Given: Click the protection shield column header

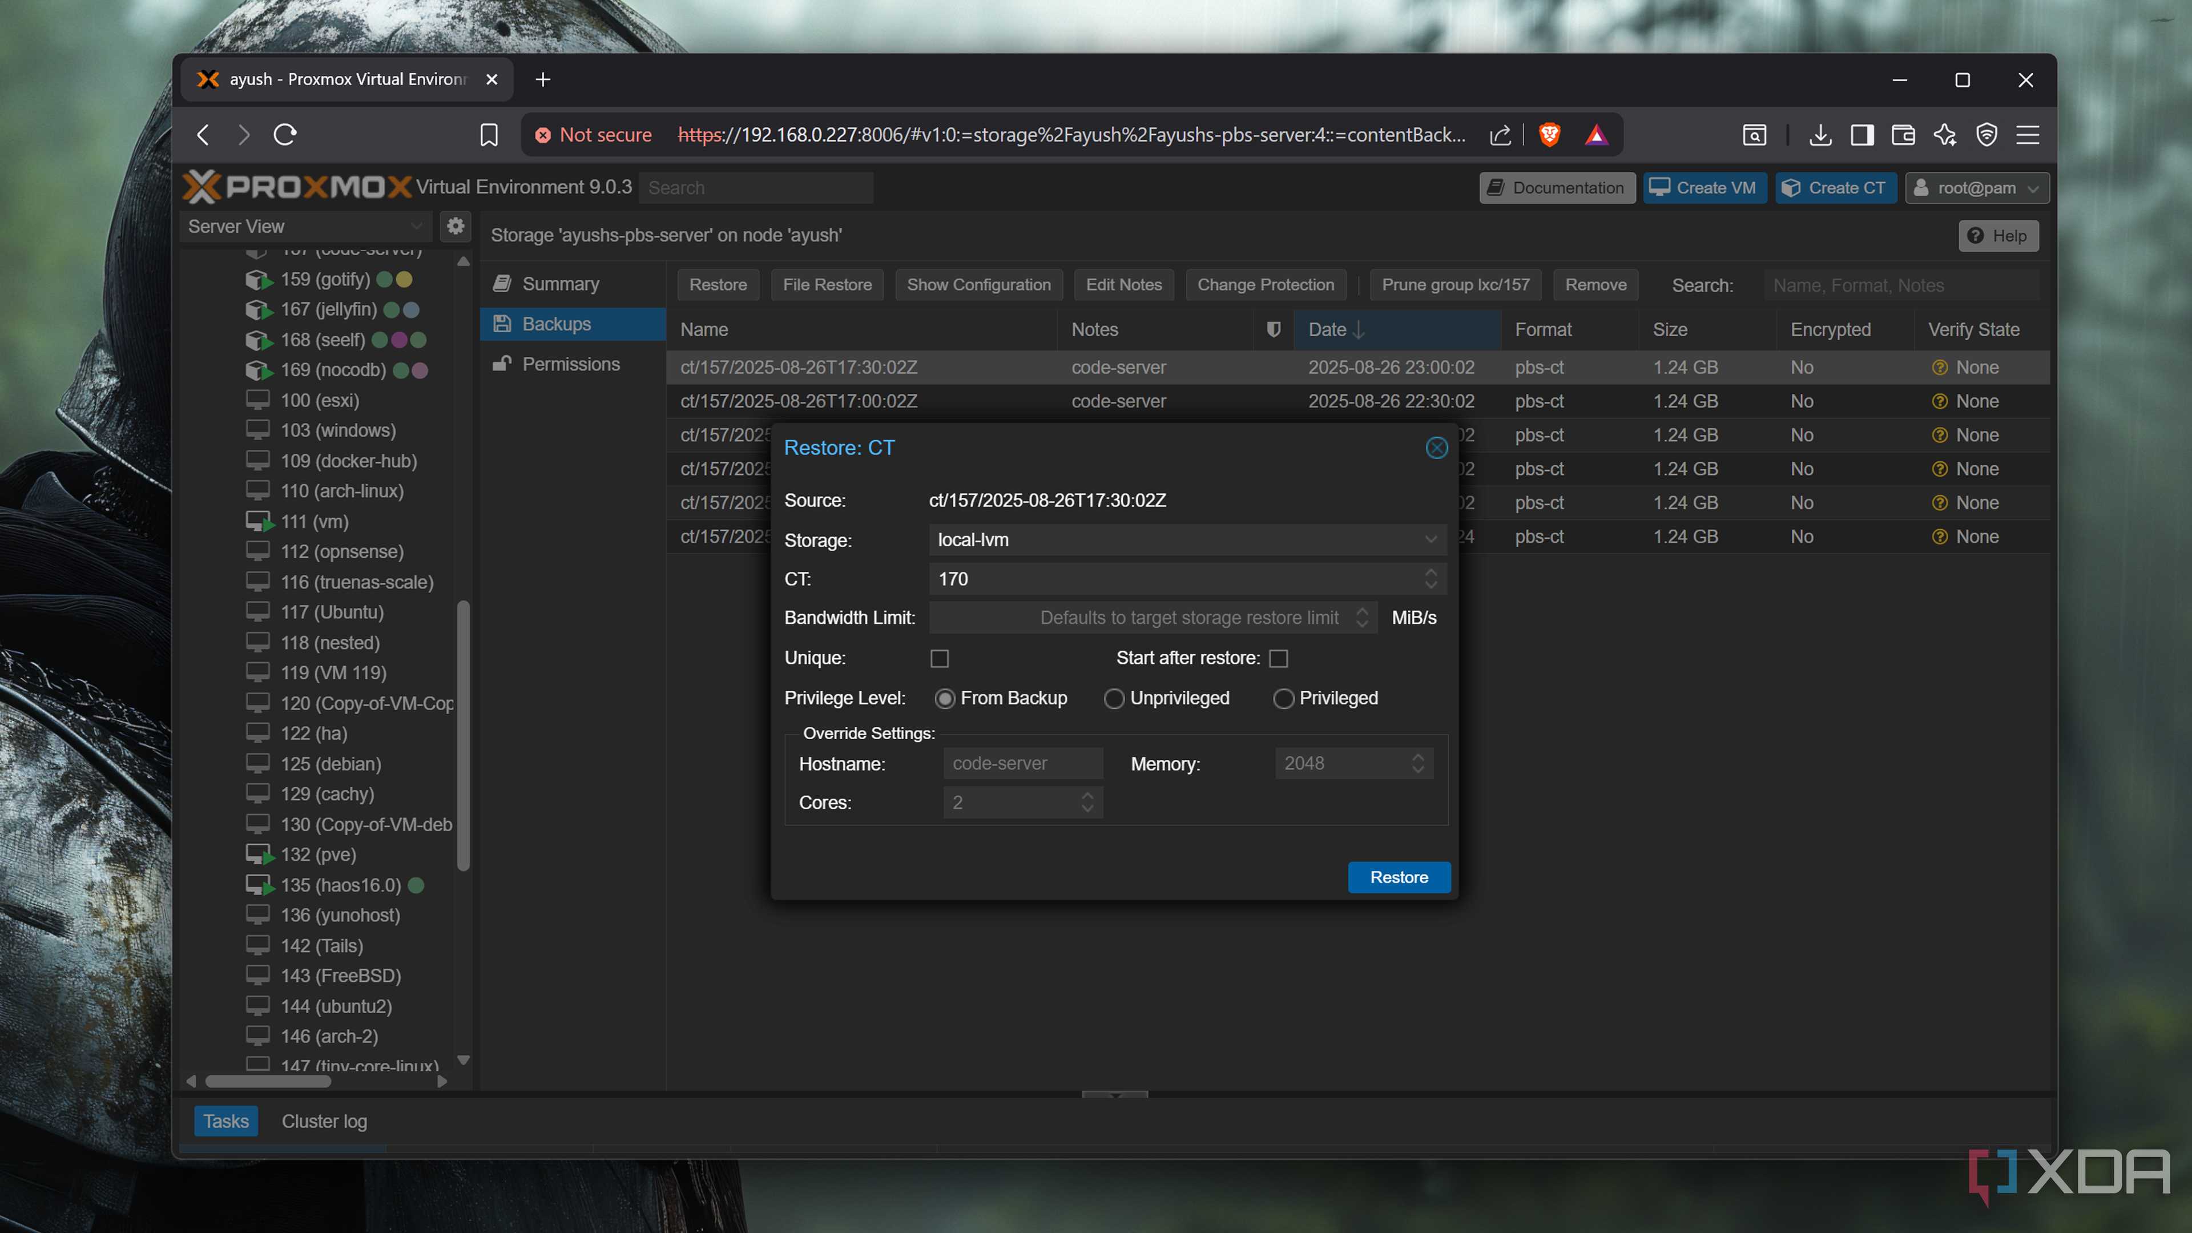Looking at the screenshot, I should [x=1273, y=329].
